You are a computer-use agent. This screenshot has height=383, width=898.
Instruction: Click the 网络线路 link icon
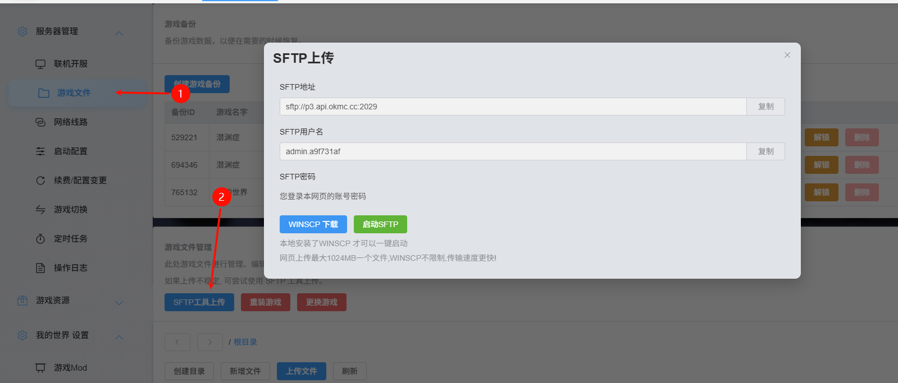(40, 122)
